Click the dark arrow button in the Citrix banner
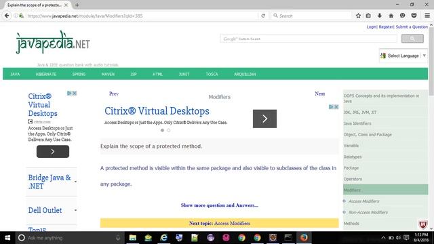This screenshot has width=434, height=244. coord(264,119)
